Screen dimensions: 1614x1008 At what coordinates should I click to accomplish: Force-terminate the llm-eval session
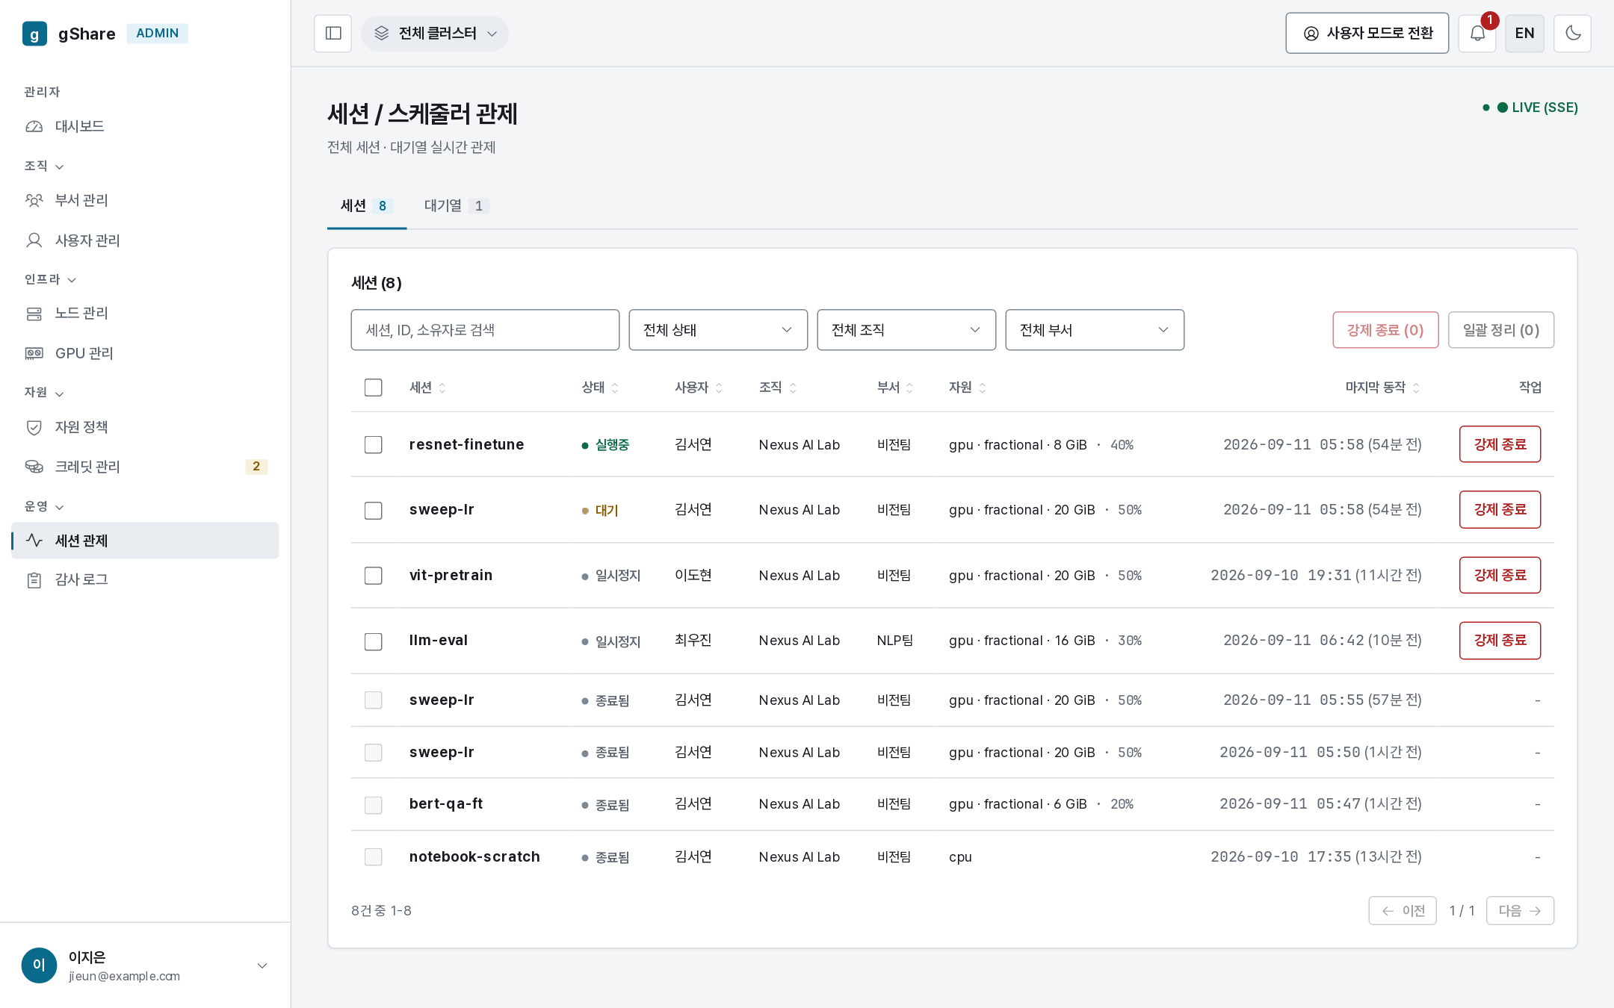coord(1500,641)
